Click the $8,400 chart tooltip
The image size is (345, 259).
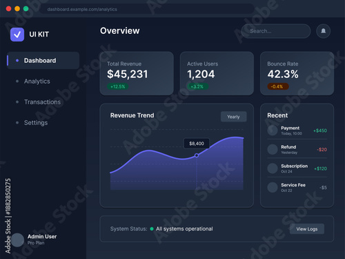(197, 144)
